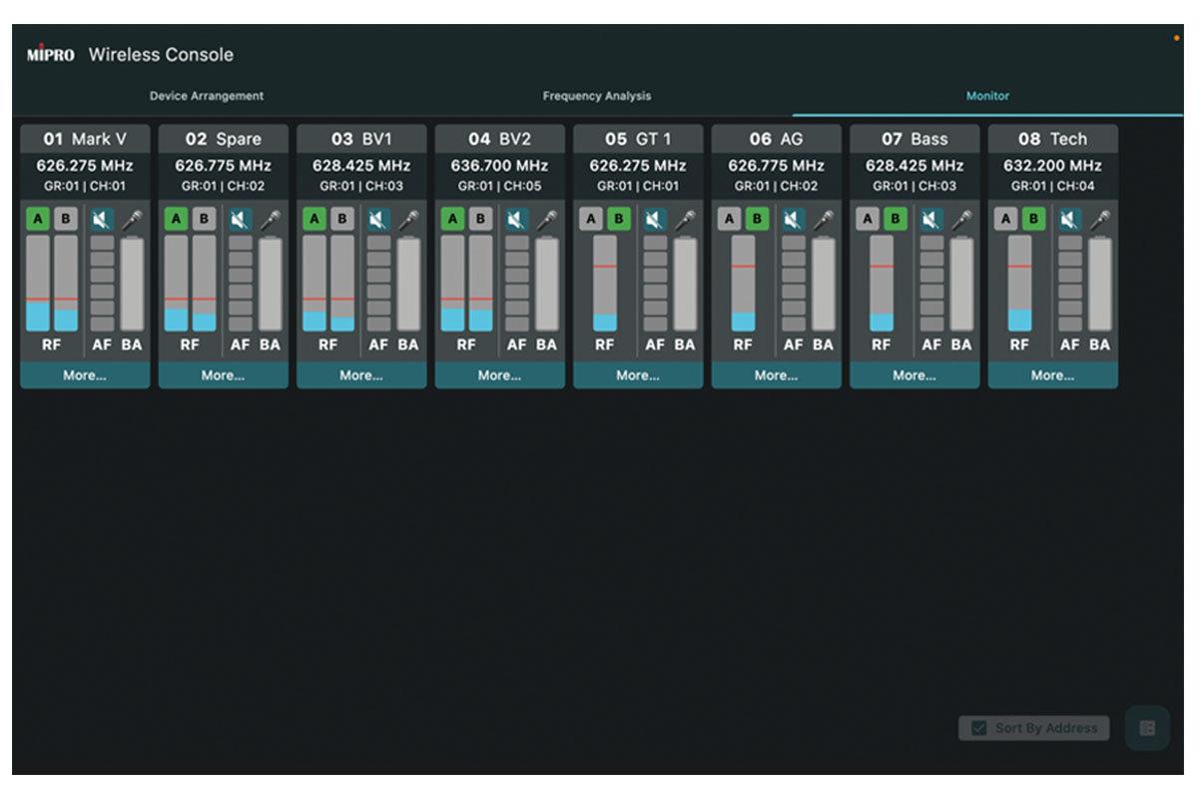The image size is (1198, 799).
Task: Click the microphone icon on BV1 channel
Action: point(408,220)
